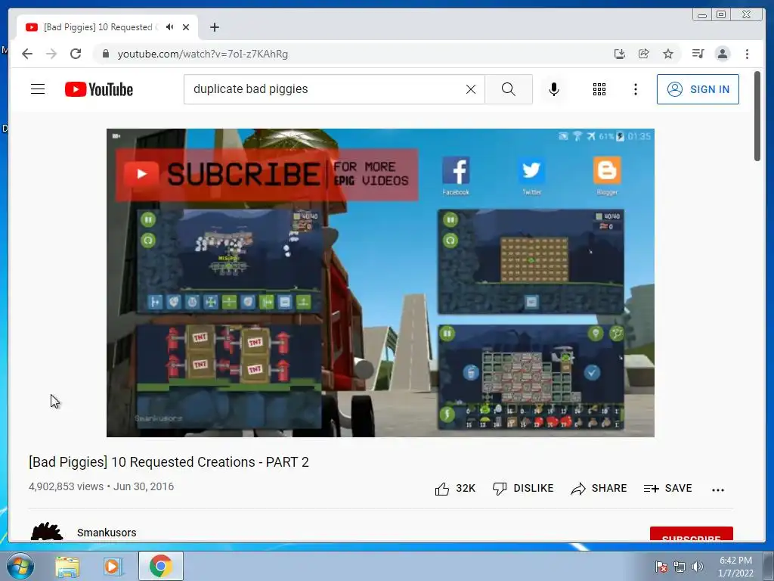SAVE the video to a playlist
This screenshot has height=581, width=774.
tap(668, 488)
